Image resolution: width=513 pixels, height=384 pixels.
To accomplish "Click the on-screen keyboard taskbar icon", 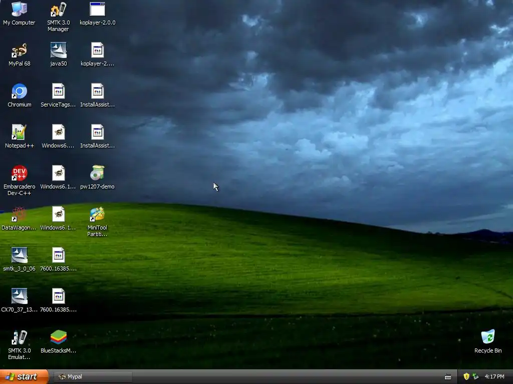I will [x=448, y=377].
